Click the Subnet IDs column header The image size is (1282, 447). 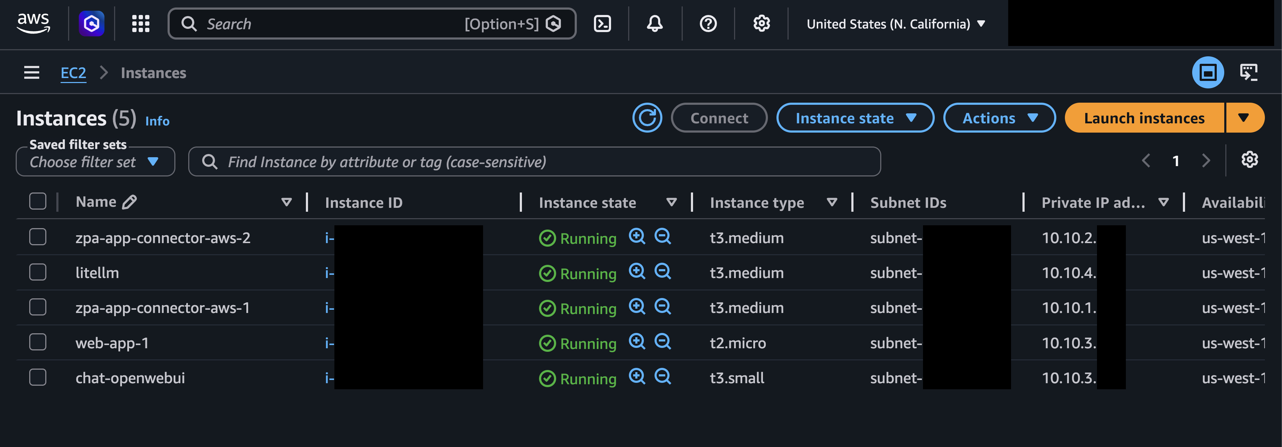[x=908, y=202]
